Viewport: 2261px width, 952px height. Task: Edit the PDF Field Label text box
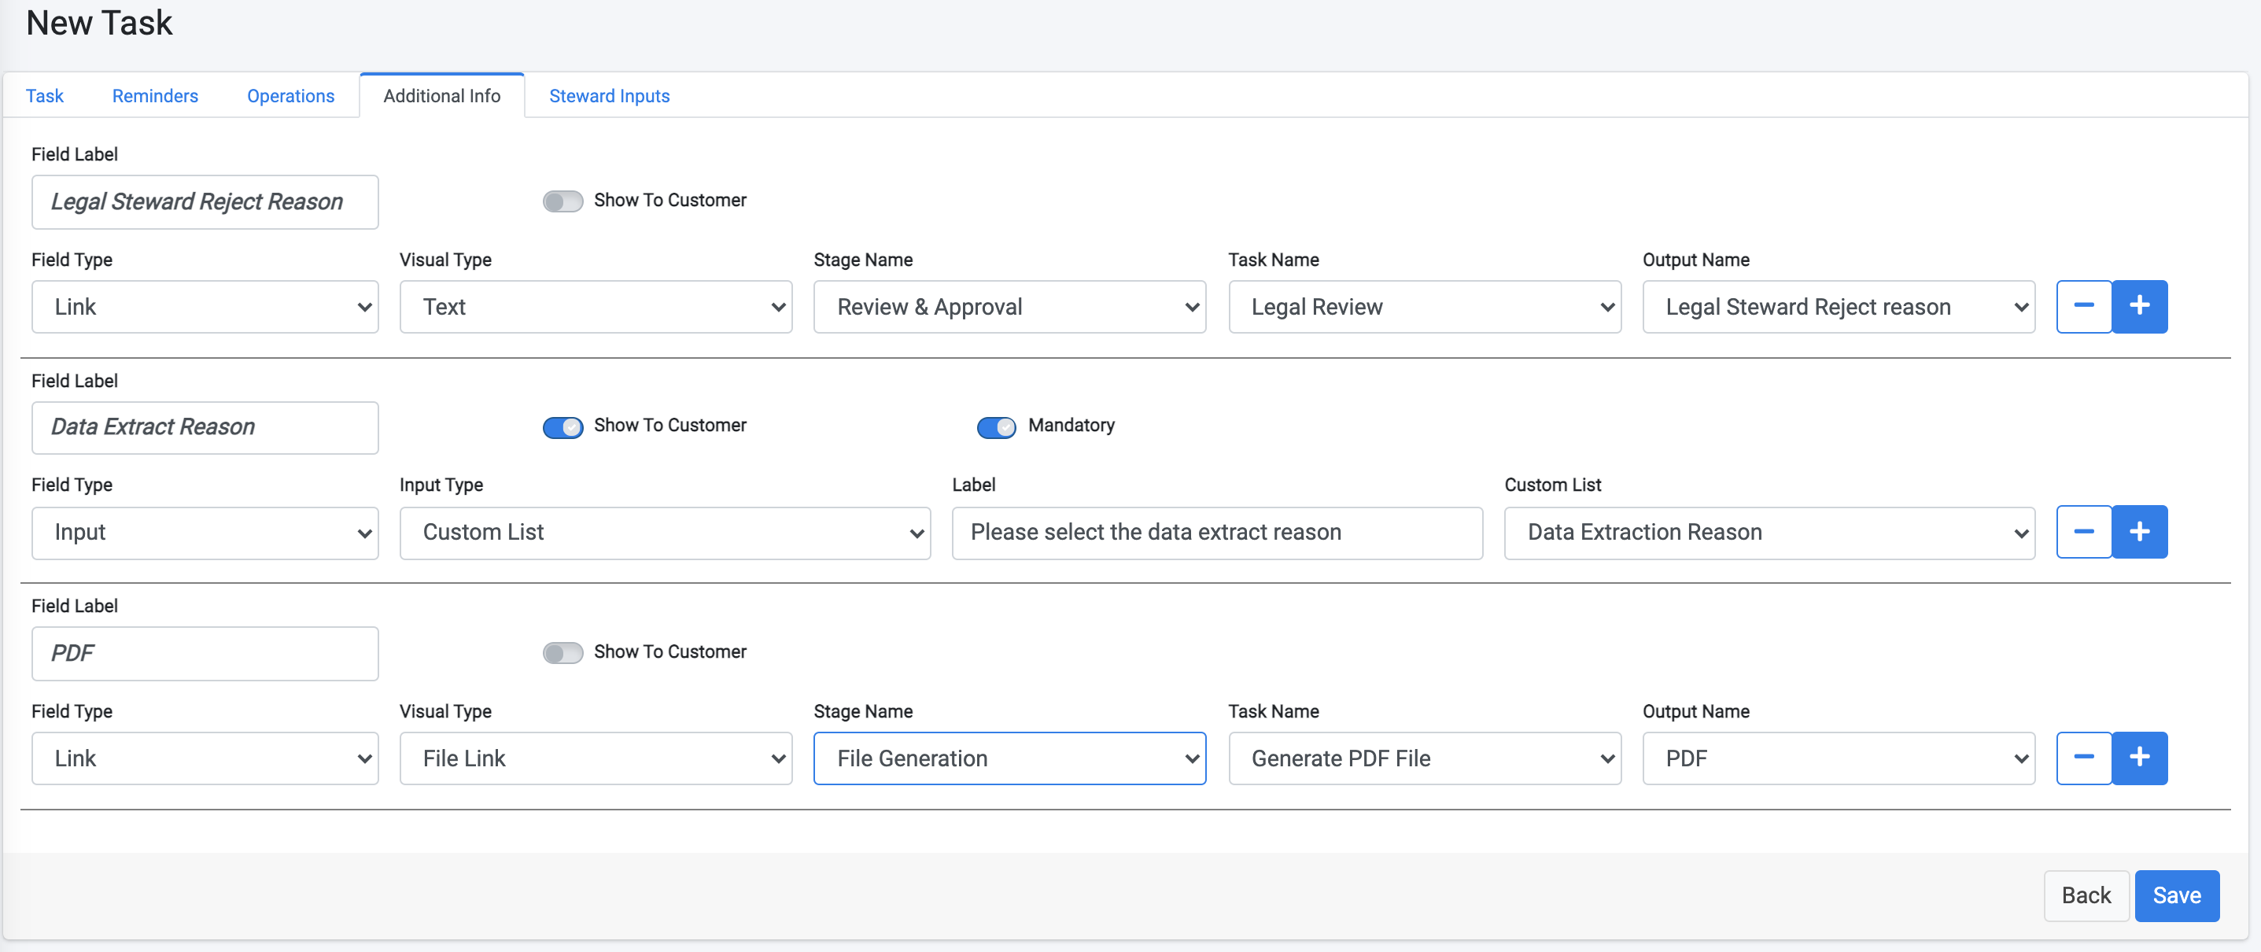[x=205, y=653]
